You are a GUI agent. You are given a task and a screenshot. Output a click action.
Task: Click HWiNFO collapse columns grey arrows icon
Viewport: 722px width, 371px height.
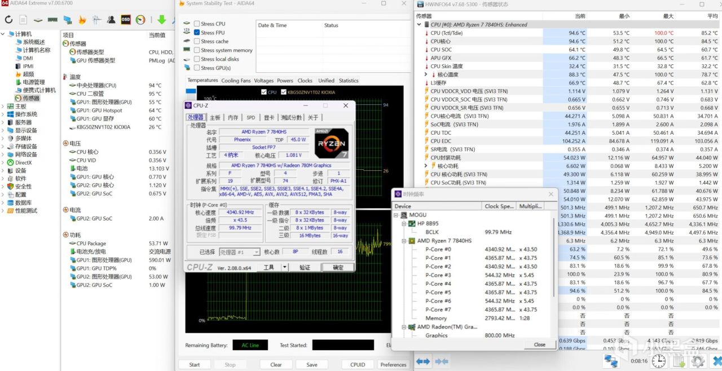(442, 361)
